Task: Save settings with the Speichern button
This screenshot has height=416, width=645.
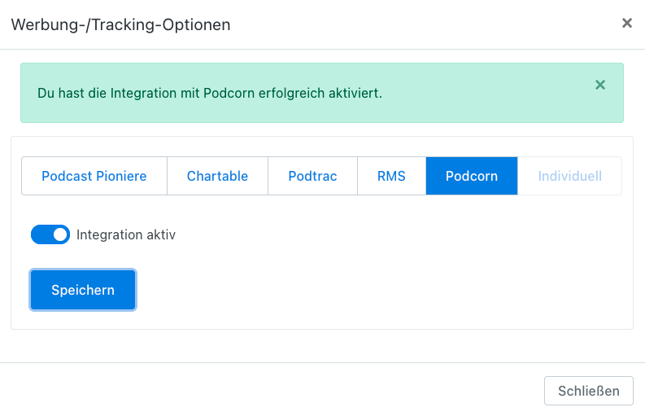Action: pos(83,290)
